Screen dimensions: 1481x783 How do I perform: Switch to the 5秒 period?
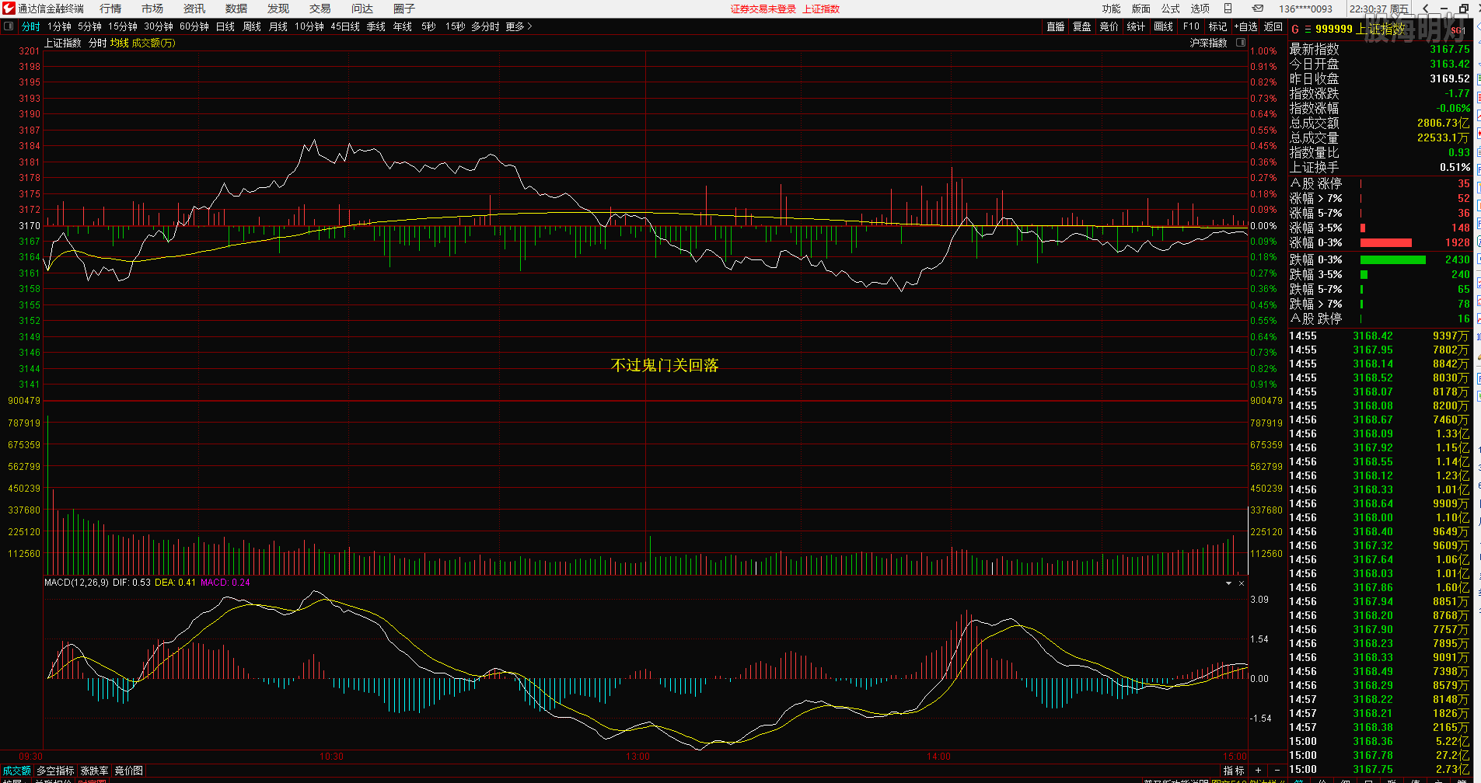pos(428,26)
